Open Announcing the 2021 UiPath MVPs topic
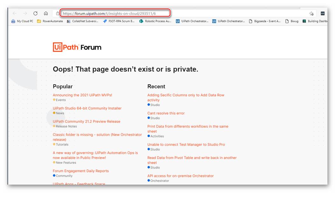This screenshot has width=335, height=211. point(82,95)
